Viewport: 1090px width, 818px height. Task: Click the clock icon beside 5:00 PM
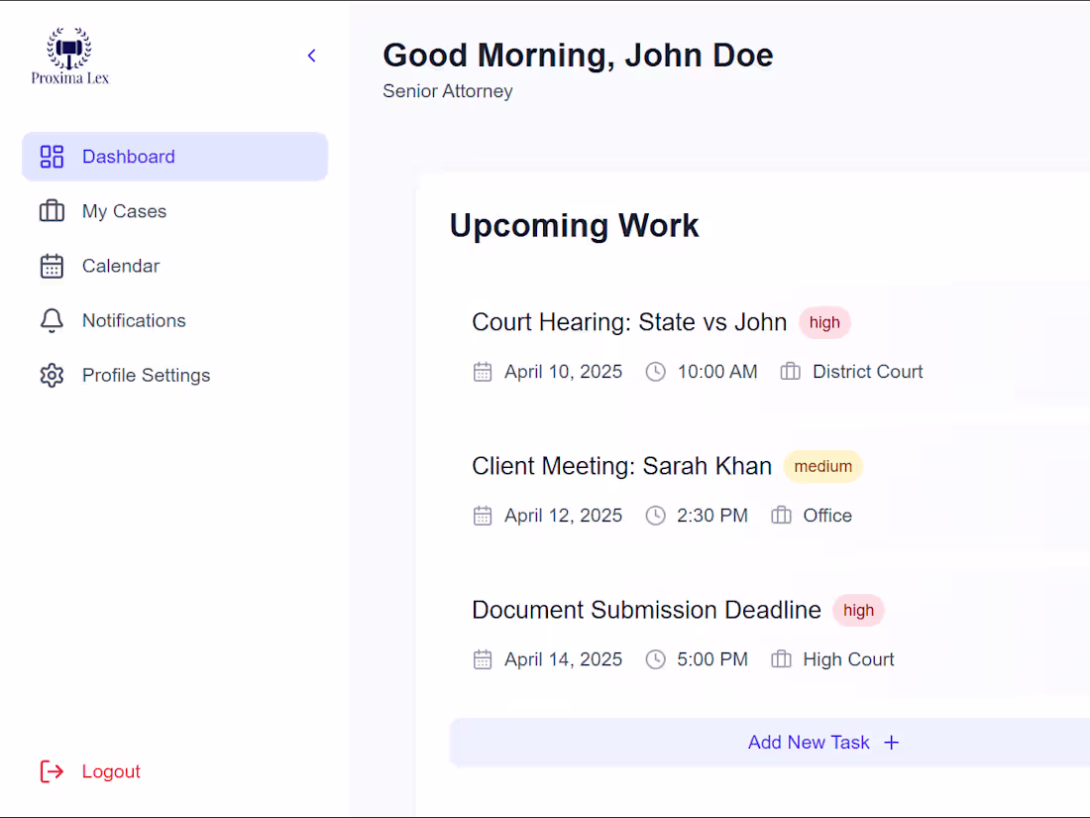[x=656, y=660]
